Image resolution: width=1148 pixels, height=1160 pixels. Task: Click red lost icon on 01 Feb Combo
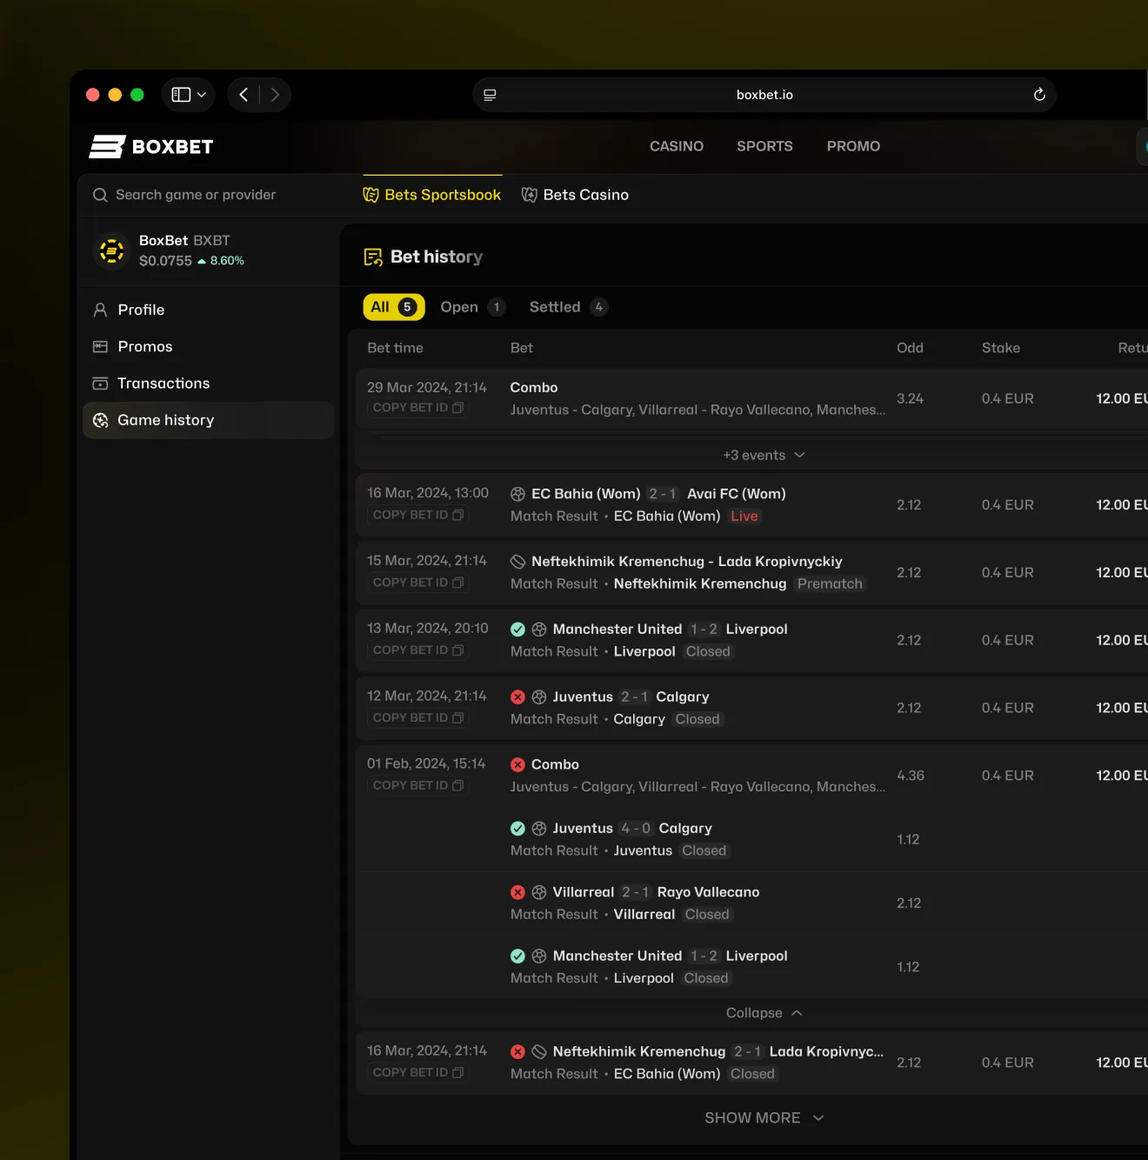click(517, 764)
